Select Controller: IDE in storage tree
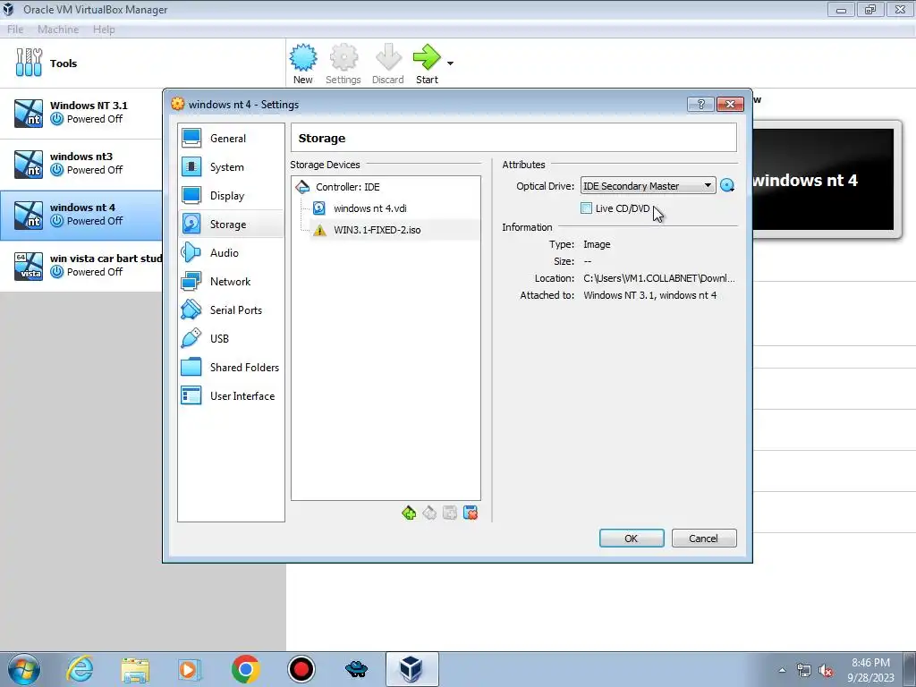 (x=386, y=187)
